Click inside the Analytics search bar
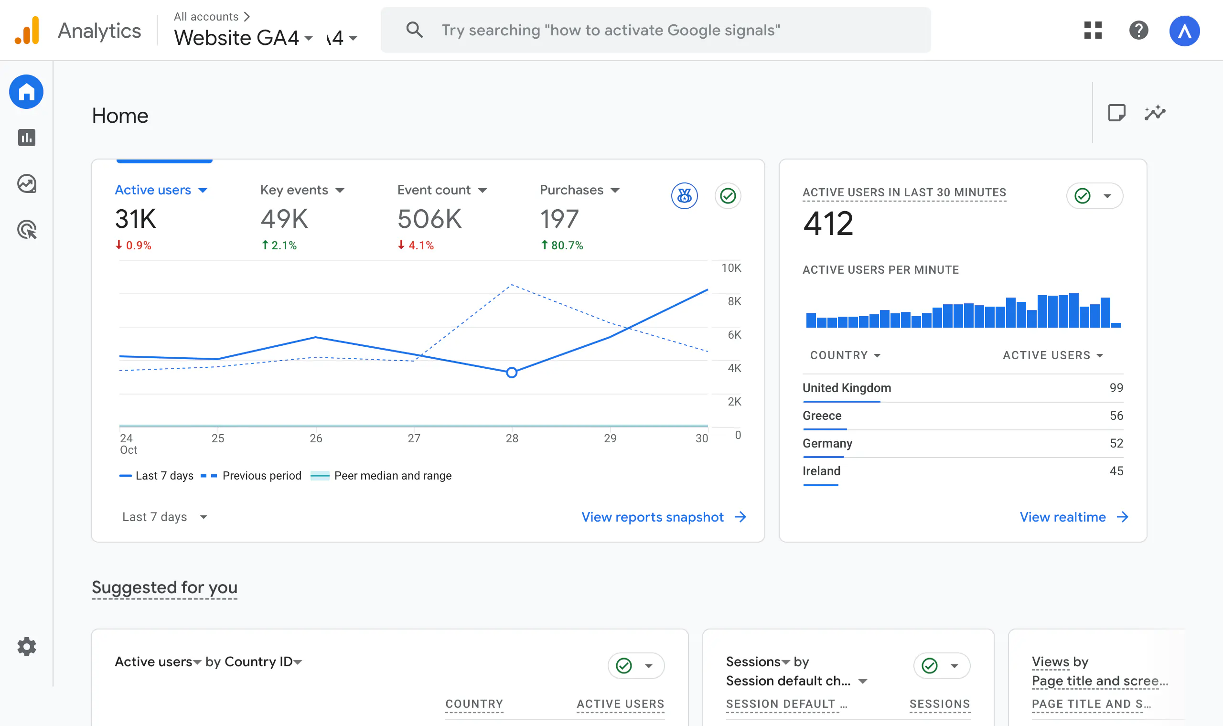 point(655,30)
